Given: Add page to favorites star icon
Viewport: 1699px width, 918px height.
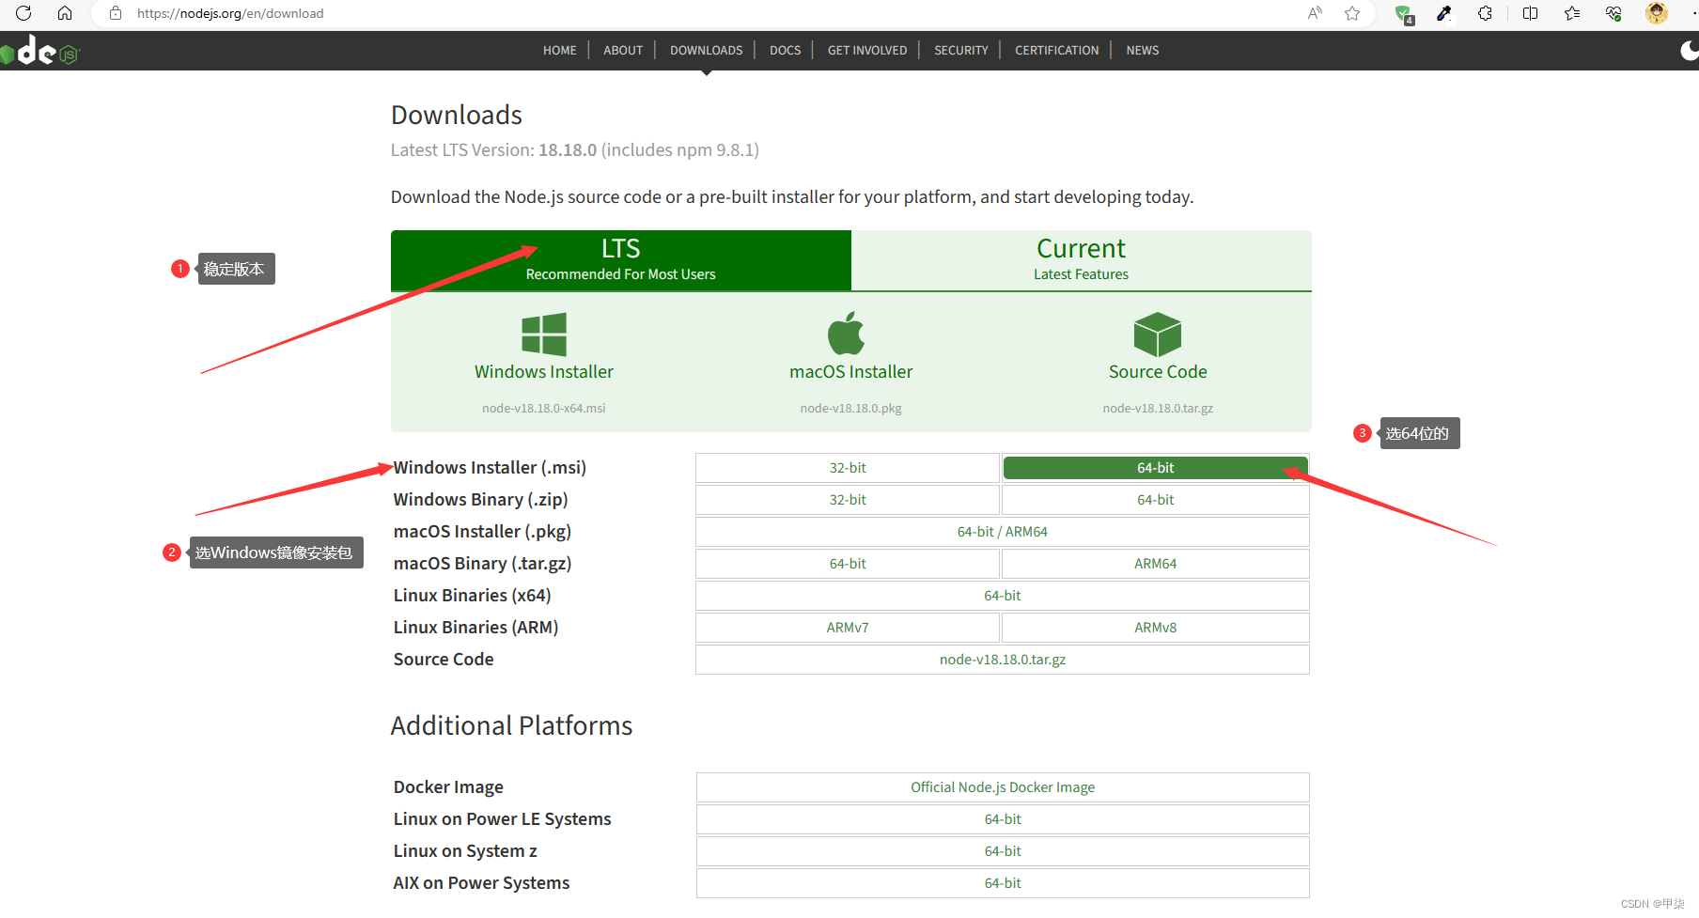Looking at the screenshot, I should pyautogui.click(x=1352, y=13).
